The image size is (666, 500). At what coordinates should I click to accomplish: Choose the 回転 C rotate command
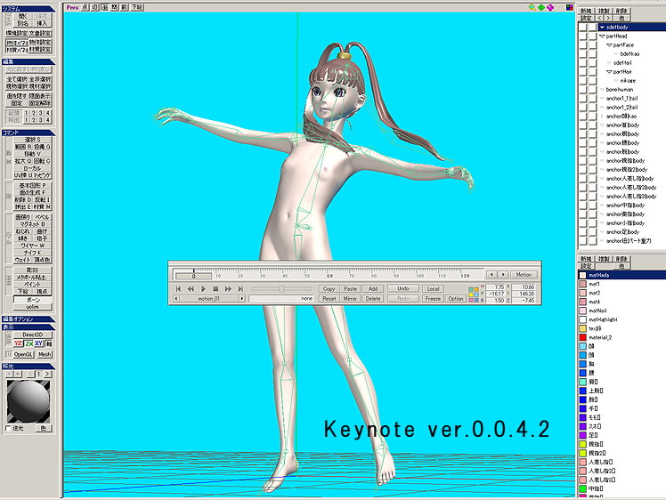pyautogui.click(x=42, y=161)
